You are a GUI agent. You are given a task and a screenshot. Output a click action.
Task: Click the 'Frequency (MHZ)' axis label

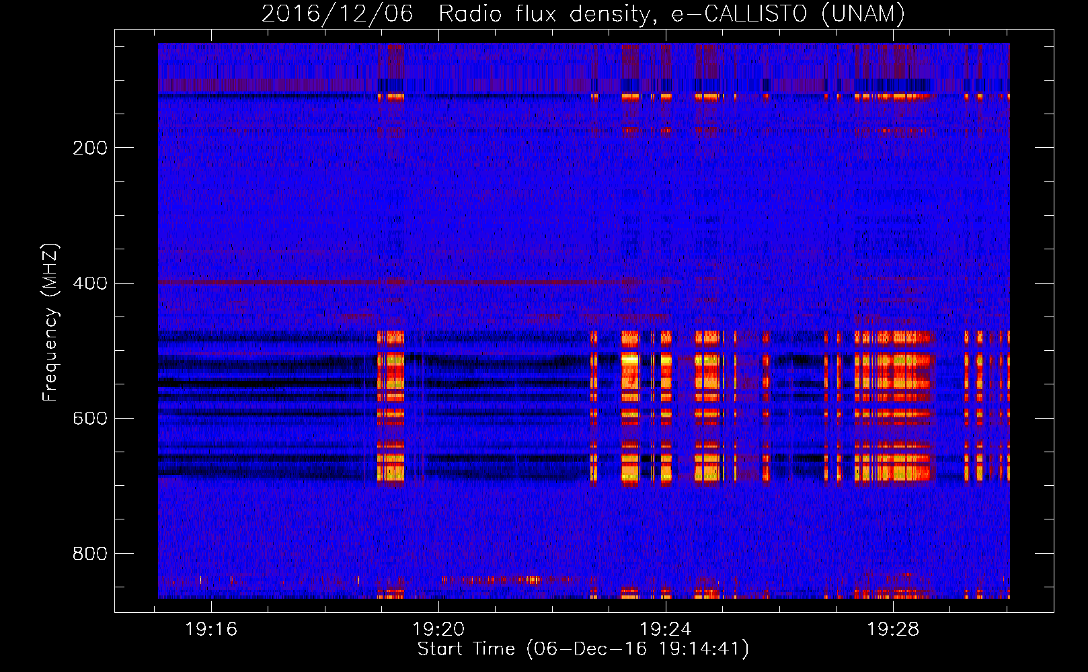[x=50, y=323]
